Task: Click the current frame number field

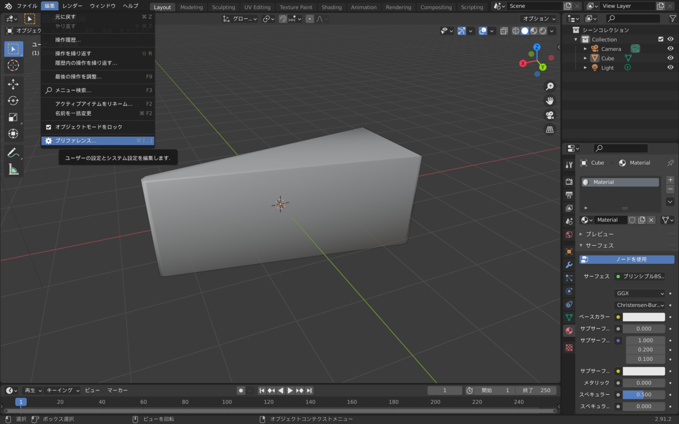Action: pyautogui.click(x=445, y=391)
